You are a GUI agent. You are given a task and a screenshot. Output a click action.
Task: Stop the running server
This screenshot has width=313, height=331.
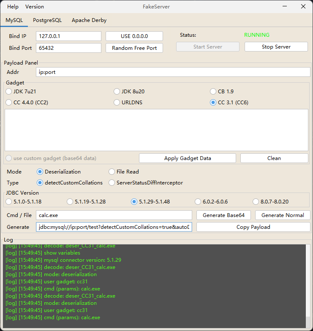point(276,47)
